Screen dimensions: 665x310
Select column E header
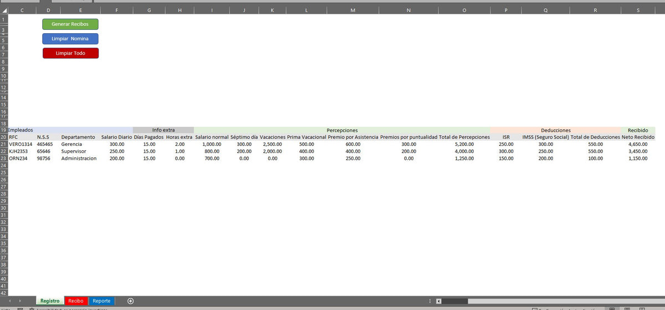point(80,10)
